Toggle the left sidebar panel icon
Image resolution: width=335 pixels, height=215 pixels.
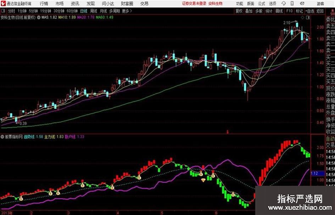(x=3, y=11)
